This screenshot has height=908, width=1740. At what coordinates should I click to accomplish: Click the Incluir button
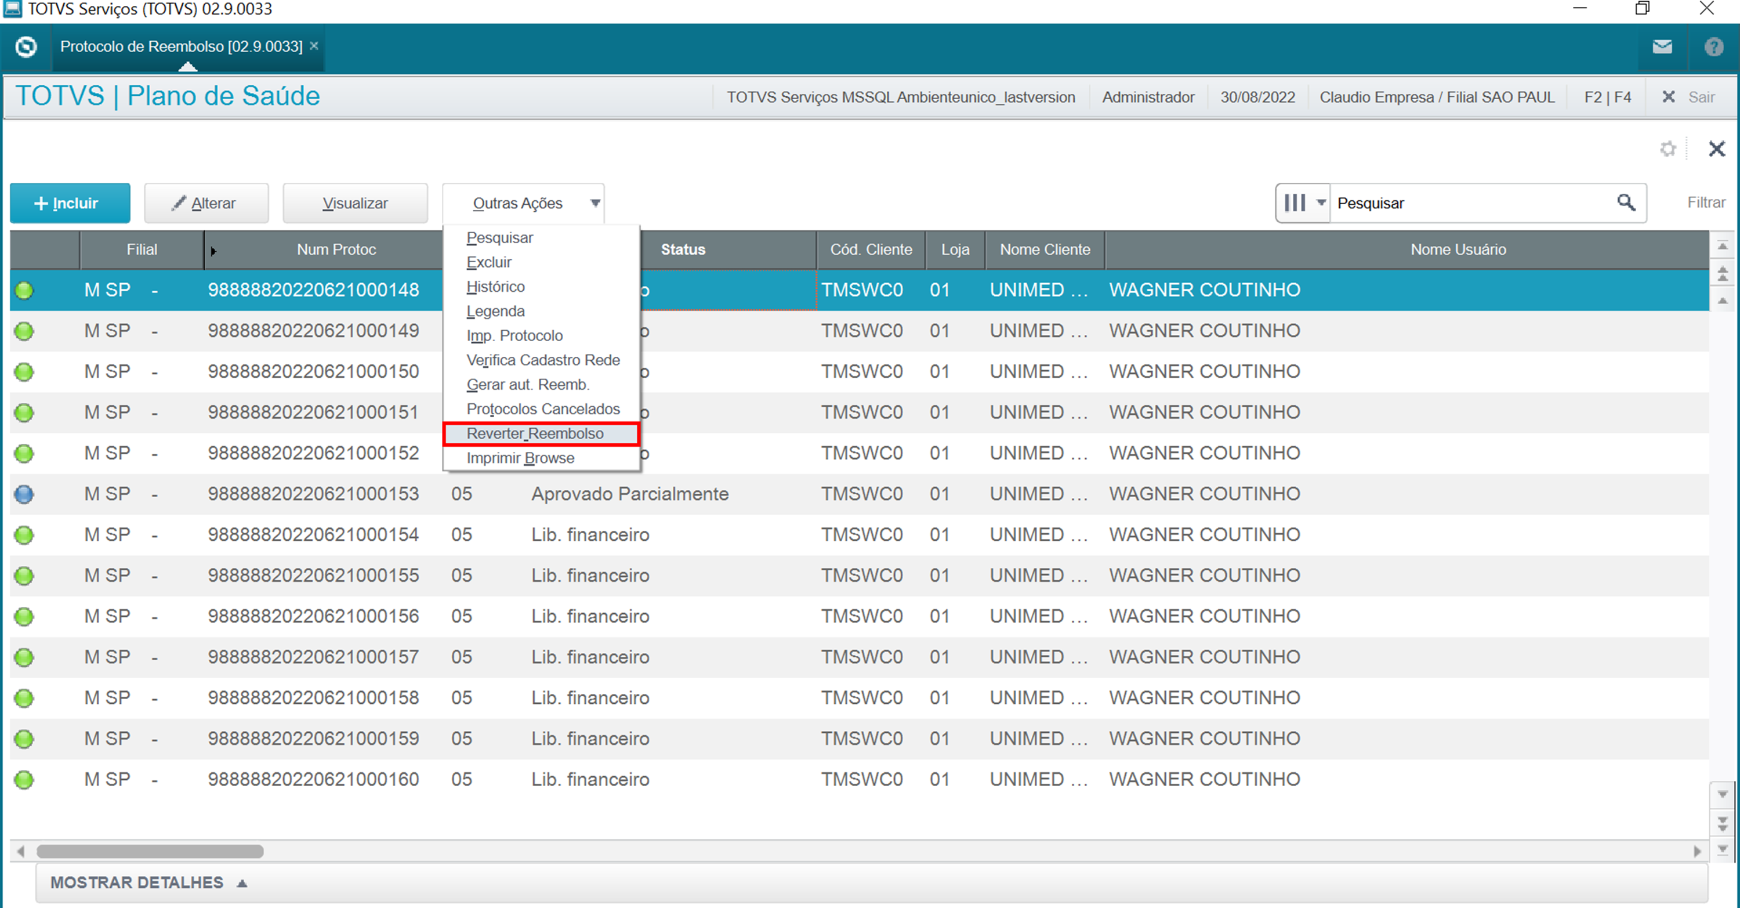(70, 202)
